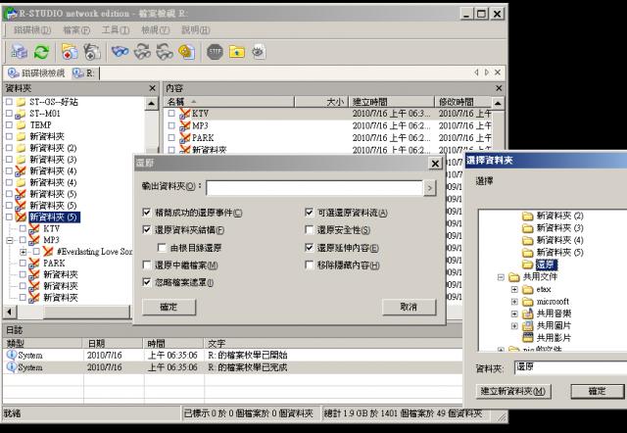Close the 內容 panel with its X
Image resolution: width=627 pixels, height=433 pixels.
(x=499, y=88)
